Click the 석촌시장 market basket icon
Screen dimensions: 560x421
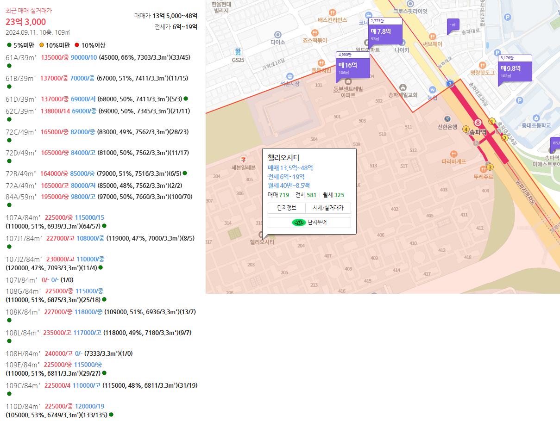(x=290, y=76)
